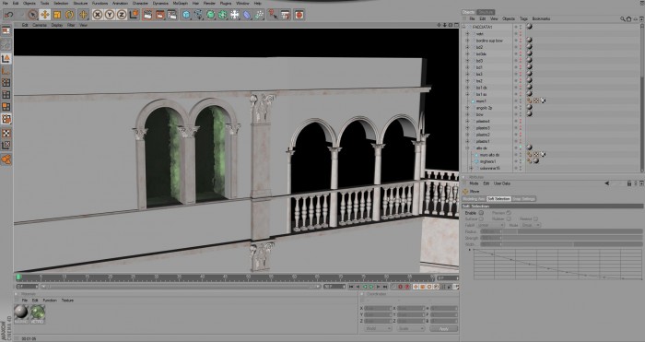Enable the Soft Selection checkbox
This screenshot has width=645, height=342.
click(481, 213)
